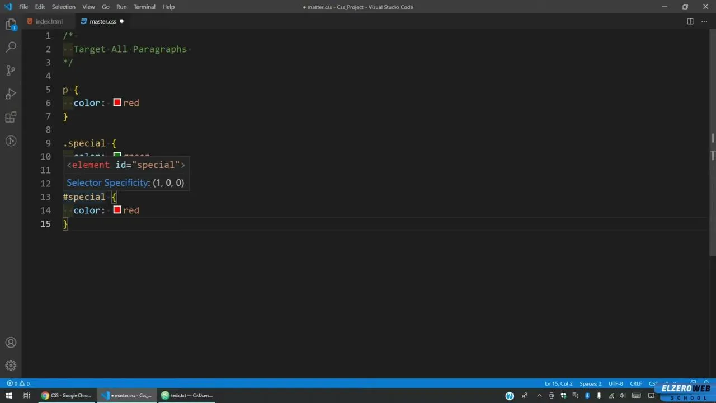Viewport: 716px width, 403px height.
Task: Click the .special selector on line 9
Action: 84,143
